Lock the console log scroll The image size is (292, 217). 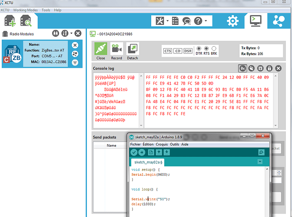269,69
